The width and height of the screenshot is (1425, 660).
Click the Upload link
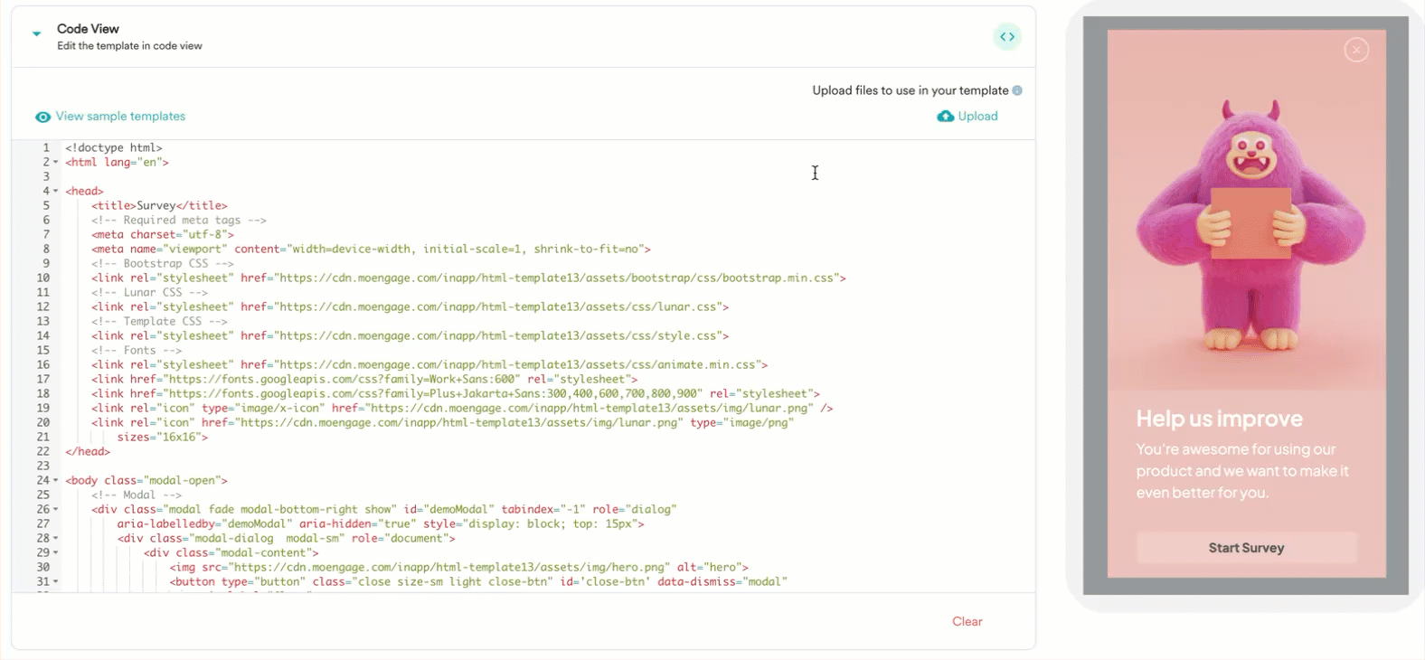[x=977, y=117]
